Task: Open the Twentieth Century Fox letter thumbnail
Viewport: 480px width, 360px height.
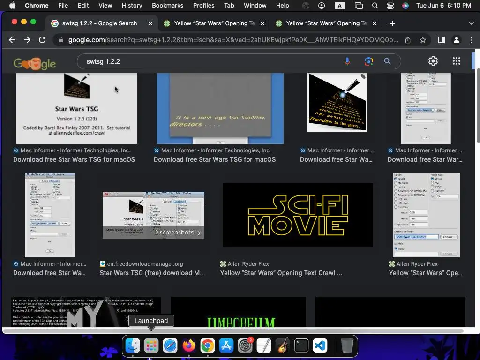Action: coord(86,312)
